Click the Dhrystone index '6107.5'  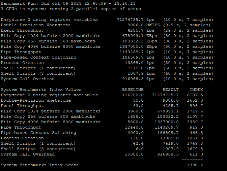pos(195,95)
